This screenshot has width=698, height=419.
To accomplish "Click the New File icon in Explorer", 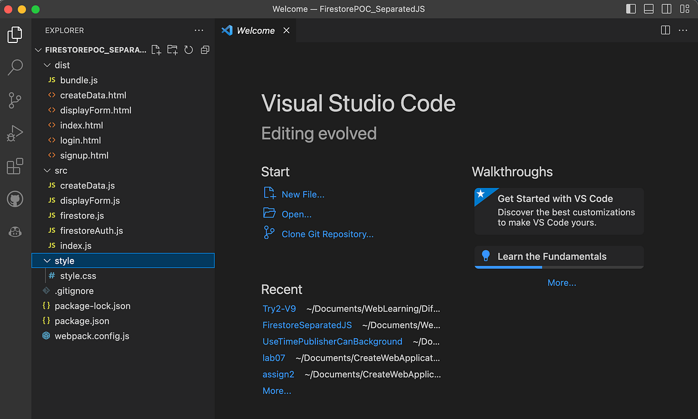I will (156, 50).
